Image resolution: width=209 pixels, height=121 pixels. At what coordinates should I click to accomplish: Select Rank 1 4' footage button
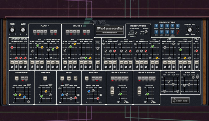click(x=45, y=31)
